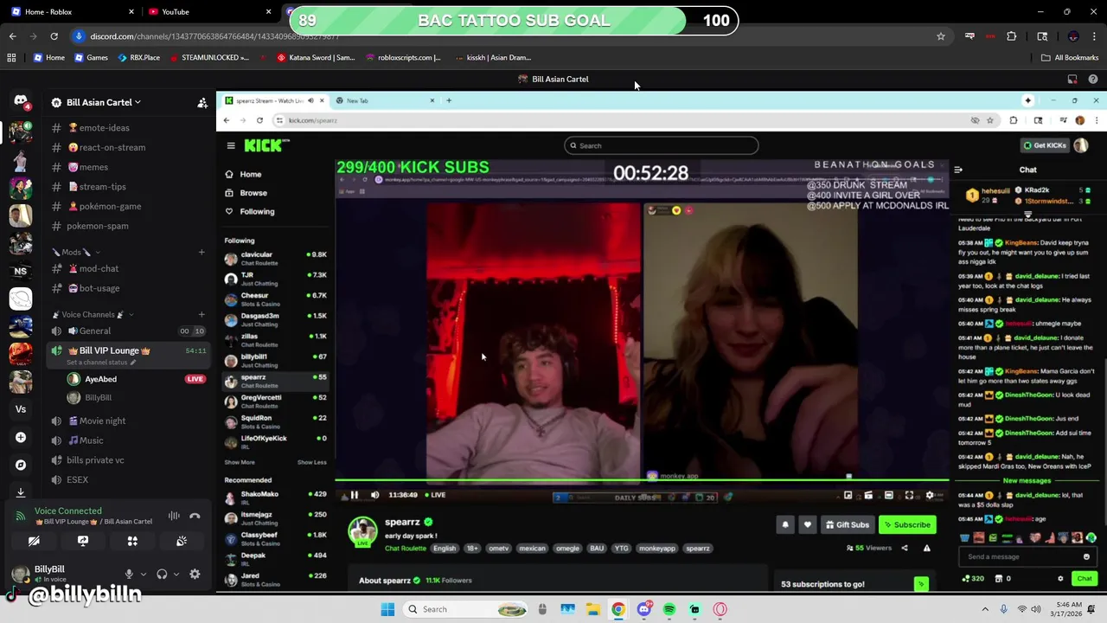Screen dimensions: 1107x623
Task: Click the share your screen icon
Action: (x=83, y=541)
